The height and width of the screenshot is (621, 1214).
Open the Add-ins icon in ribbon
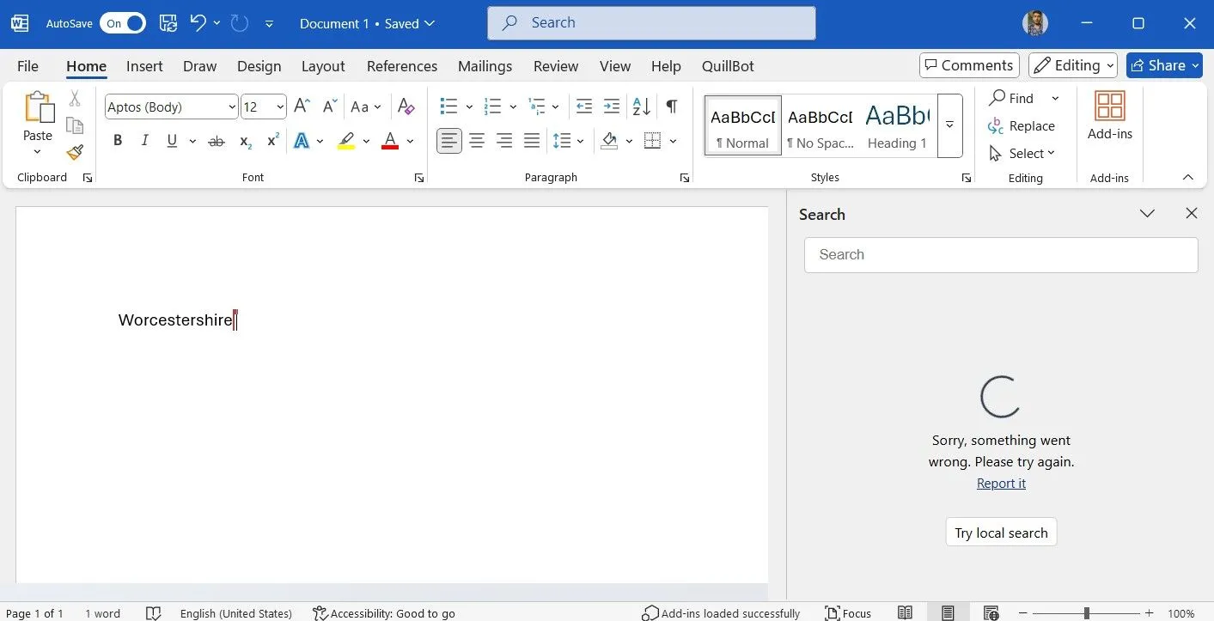1109,116
